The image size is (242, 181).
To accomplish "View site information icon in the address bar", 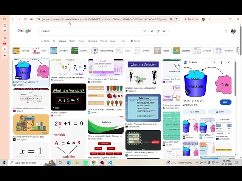I will [x=39, y=19].
